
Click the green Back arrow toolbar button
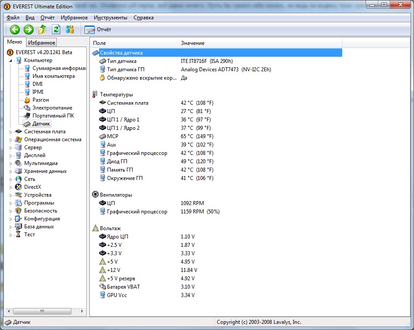15,29
